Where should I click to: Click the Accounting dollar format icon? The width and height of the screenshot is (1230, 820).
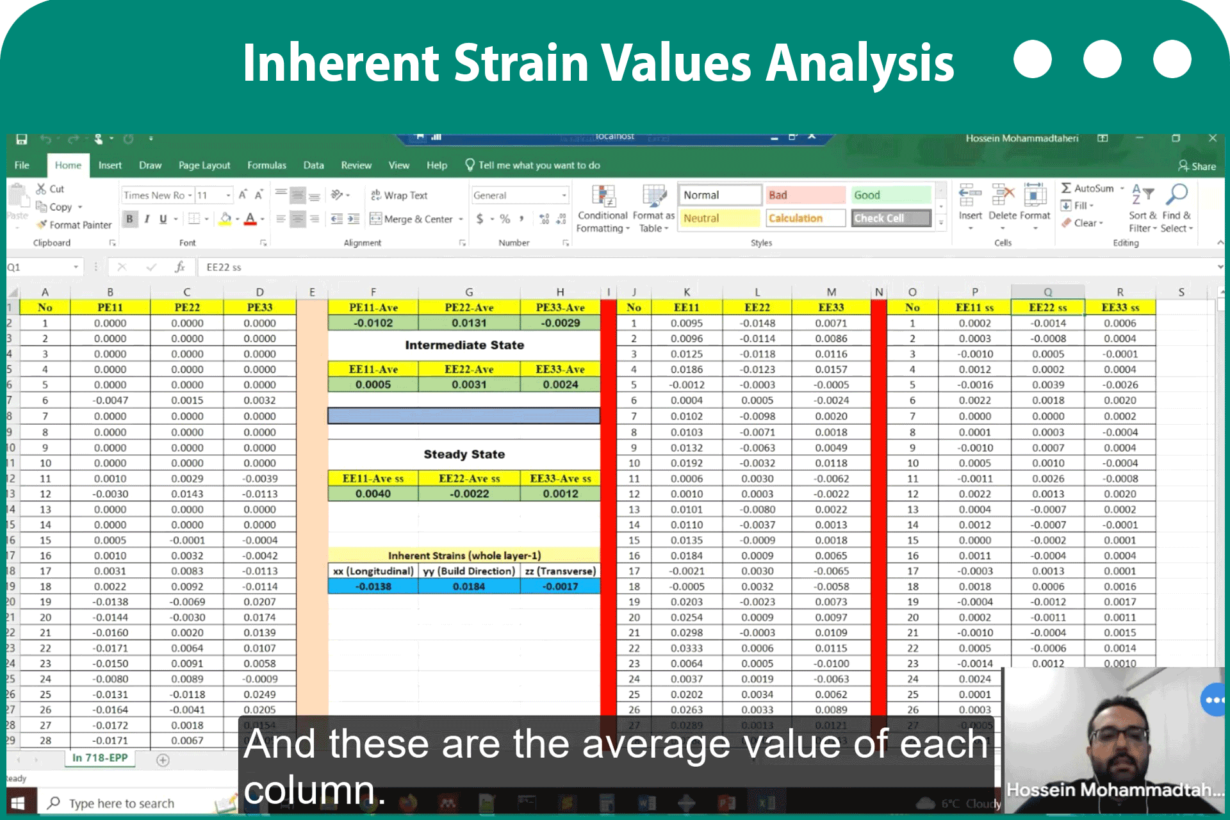click(480, 219)
